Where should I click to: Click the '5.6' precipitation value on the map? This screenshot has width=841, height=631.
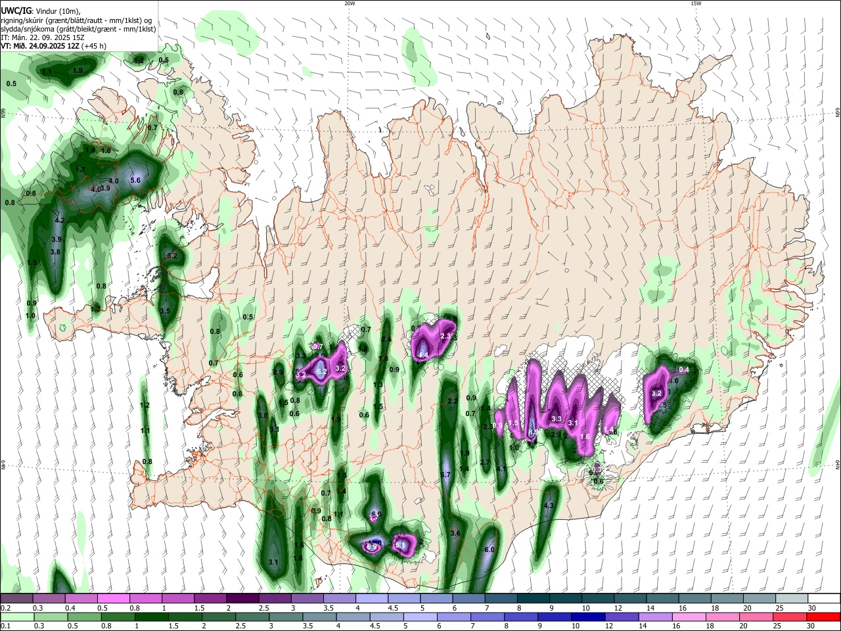pos(136,180)
